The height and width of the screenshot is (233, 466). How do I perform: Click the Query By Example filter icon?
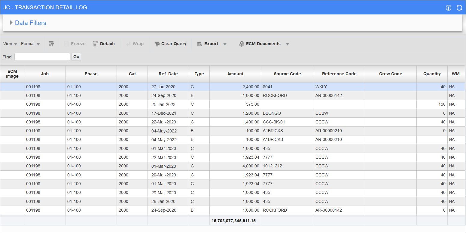[51, 44]
